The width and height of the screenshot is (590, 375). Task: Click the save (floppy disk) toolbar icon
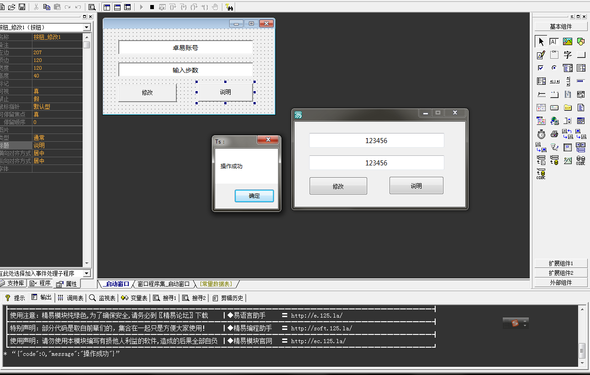[21, 7]
